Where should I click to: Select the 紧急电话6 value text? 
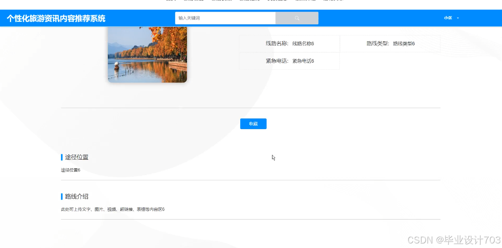tap(303, 61)
